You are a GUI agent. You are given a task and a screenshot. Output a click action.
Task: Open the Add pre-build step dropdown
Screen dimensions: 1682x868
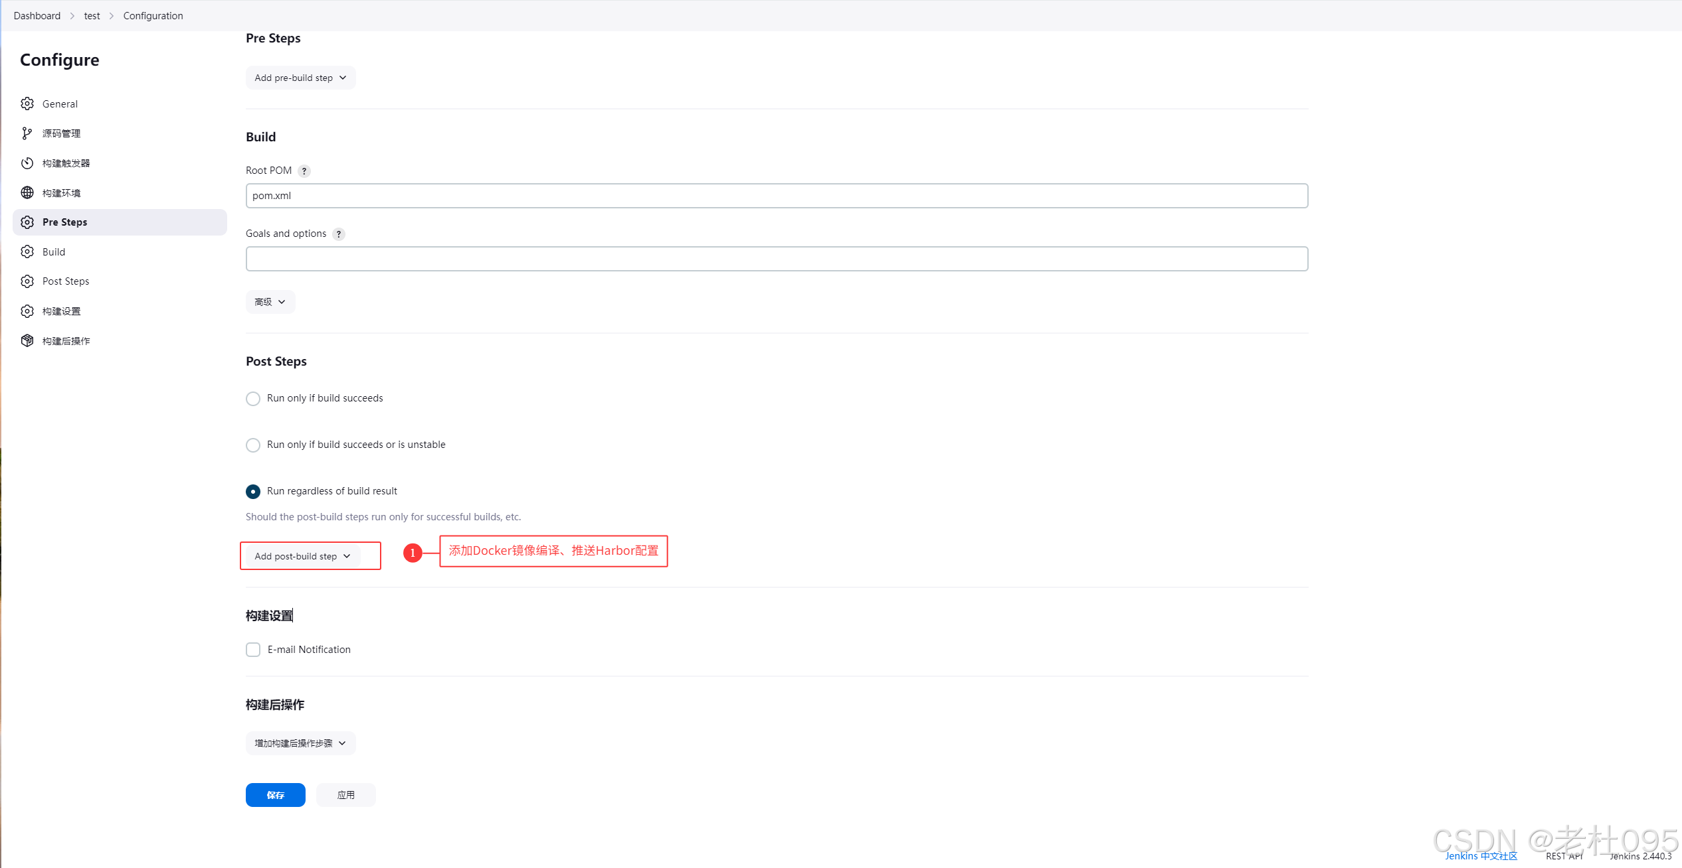300,78
